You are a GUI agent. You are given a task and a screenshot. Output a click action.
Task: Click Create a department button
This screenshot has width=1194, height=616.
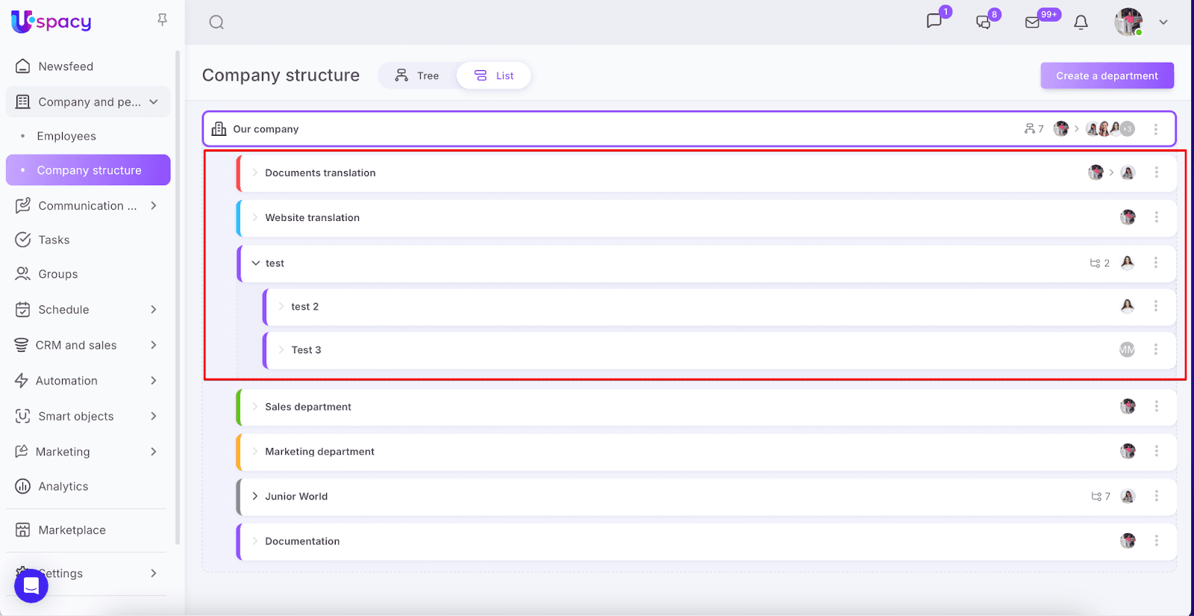1107,75
